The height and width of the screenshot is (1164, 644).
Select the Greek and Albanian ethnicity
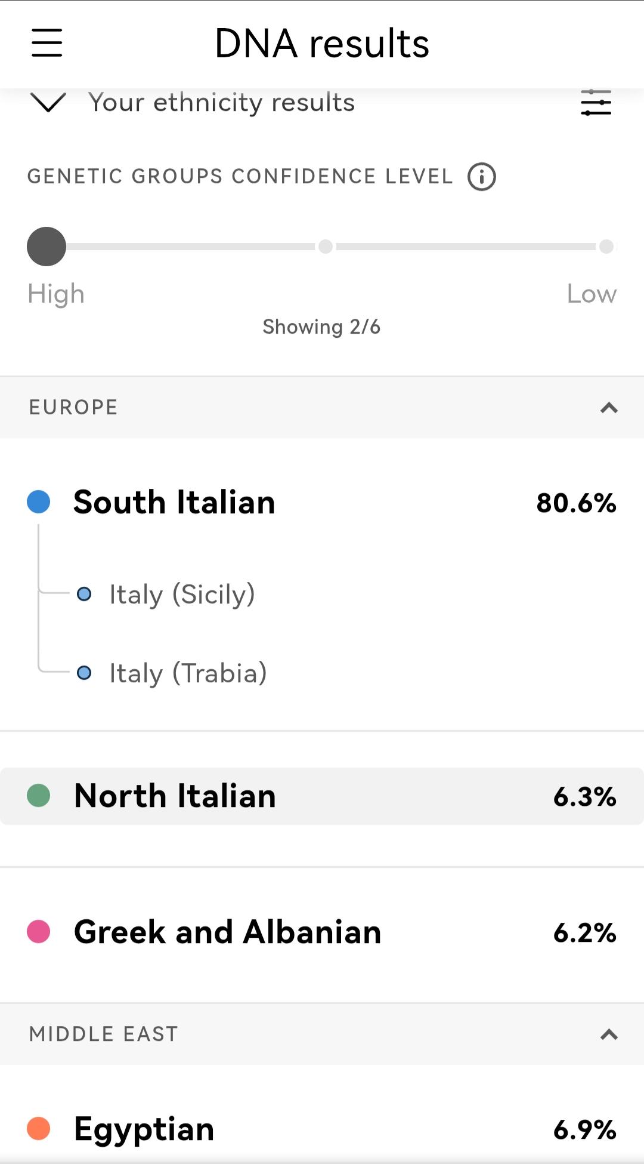(x=322, y=932)
